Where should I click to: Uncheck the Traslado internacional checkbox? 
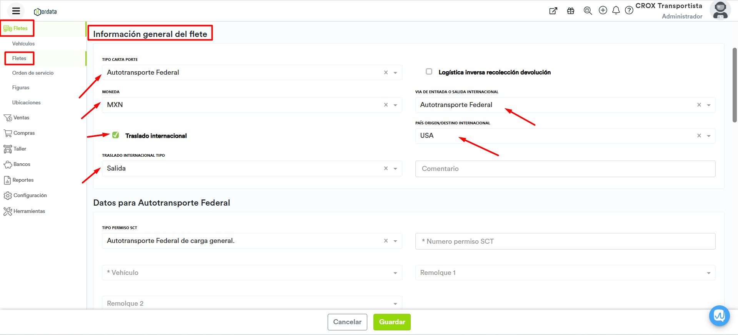[x=116, y=135]
